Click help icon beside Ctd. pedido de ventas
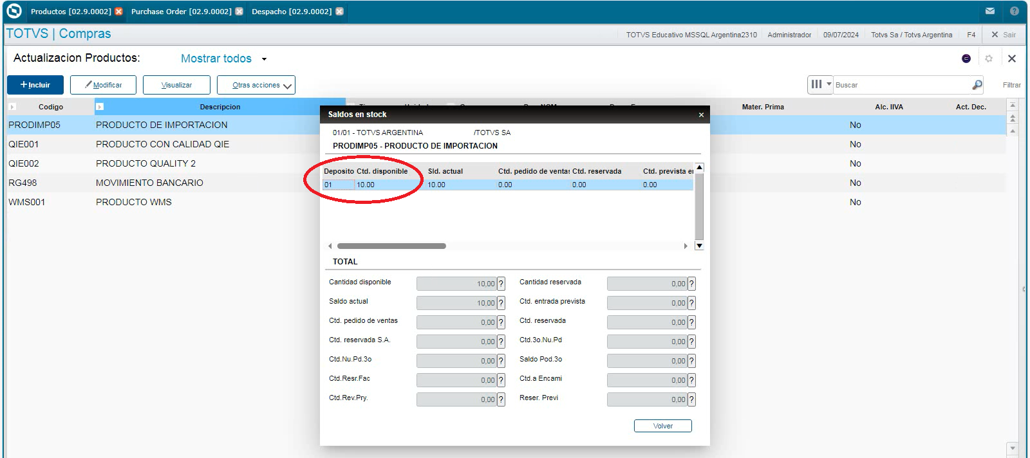 point(501,322)
